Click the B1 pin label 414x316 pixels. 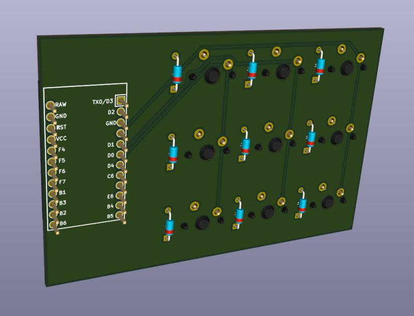62,192
